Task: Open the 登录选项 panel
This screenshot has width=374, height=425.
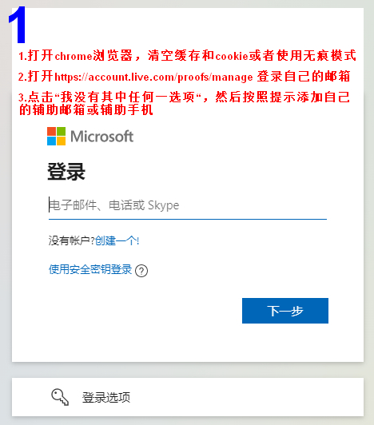Action: 188,397
